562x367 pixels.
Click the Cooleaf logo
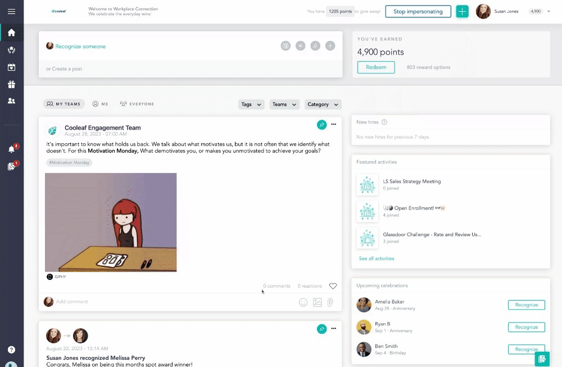point(58,11)
